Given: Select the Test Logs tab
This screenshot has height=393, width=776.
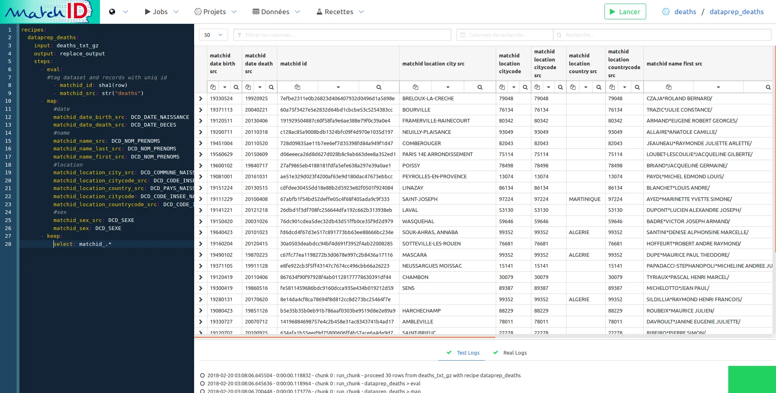Looking at the screenshot, I should [x=467, y=353].
